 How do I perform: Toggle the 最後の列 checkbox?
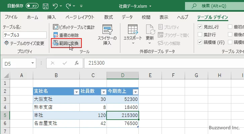(230, 35)
